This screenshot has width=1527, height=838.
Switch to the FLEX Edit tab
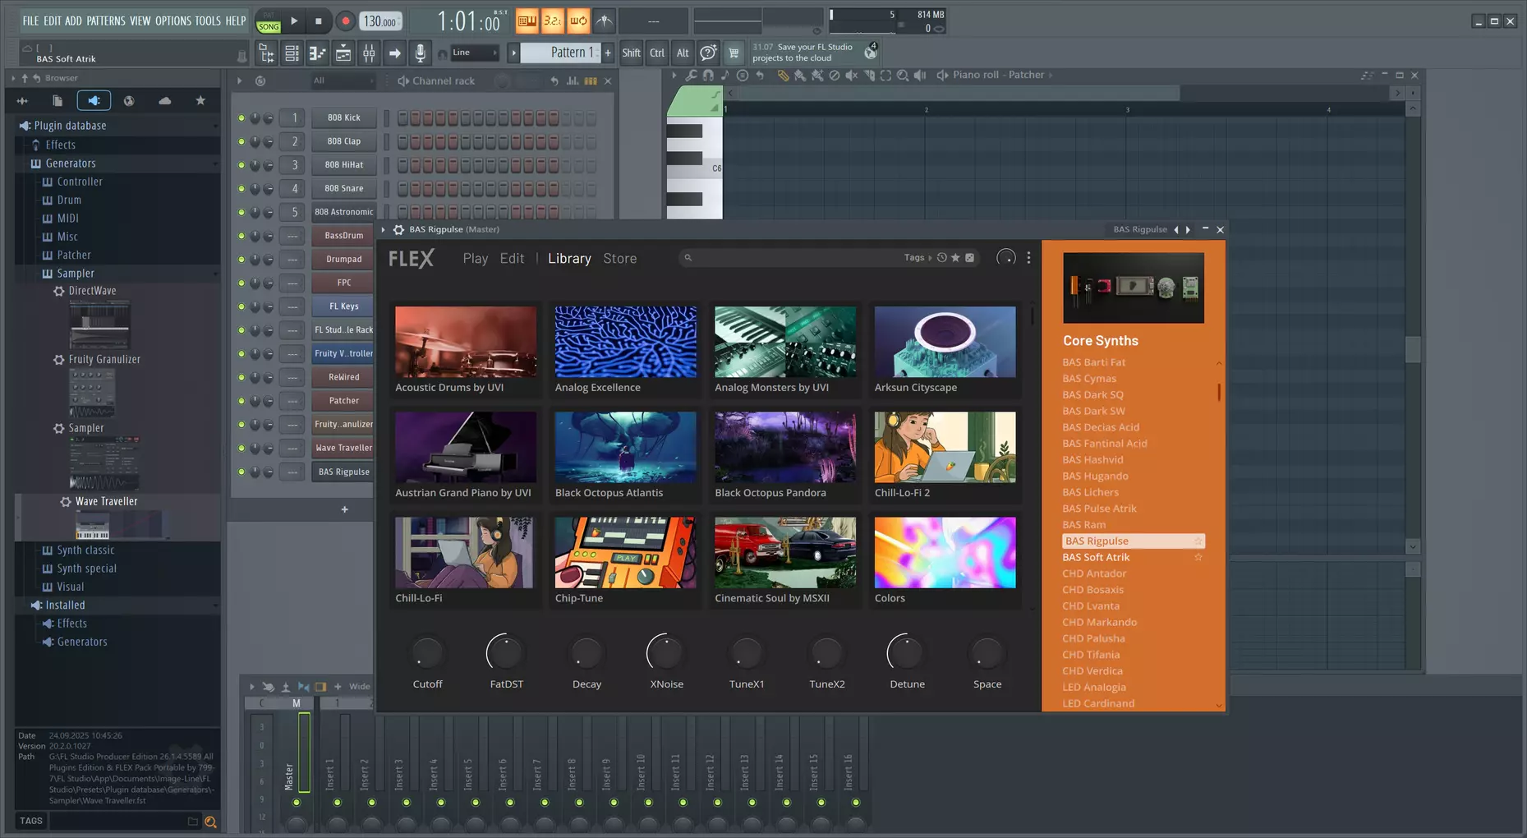point(512,259)
